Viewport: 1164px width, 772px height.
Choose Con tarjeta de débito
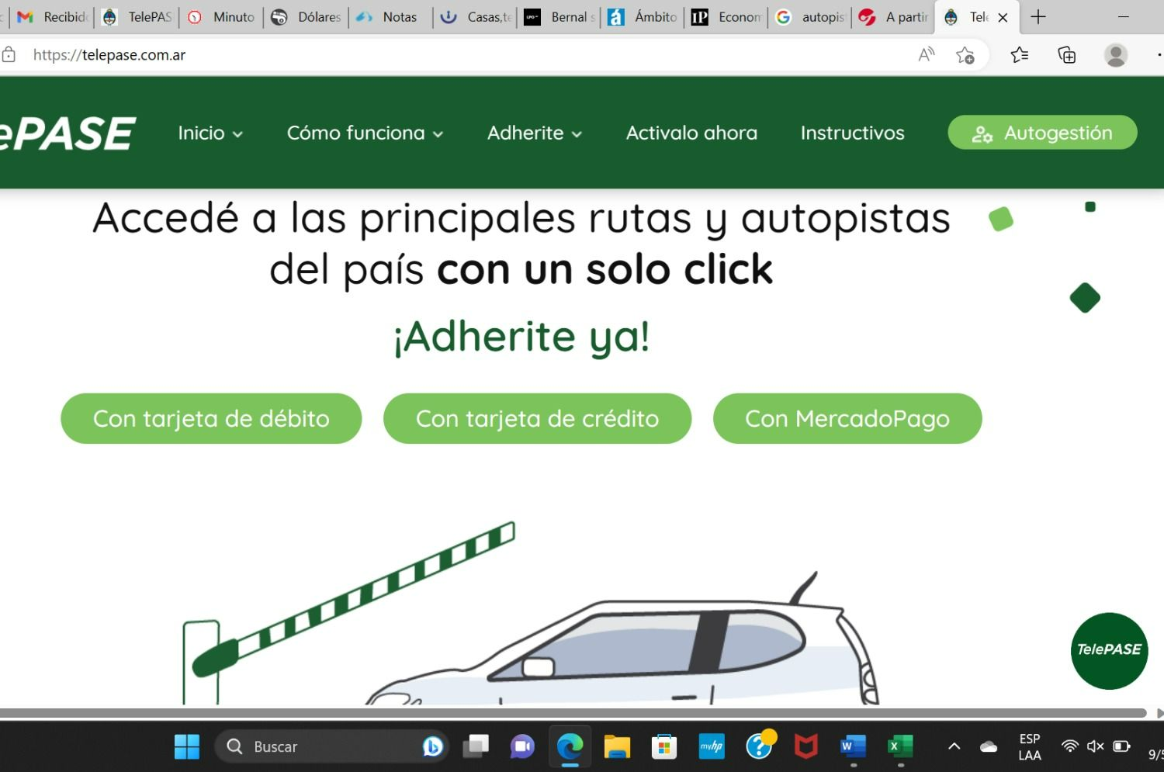(211, 419)
